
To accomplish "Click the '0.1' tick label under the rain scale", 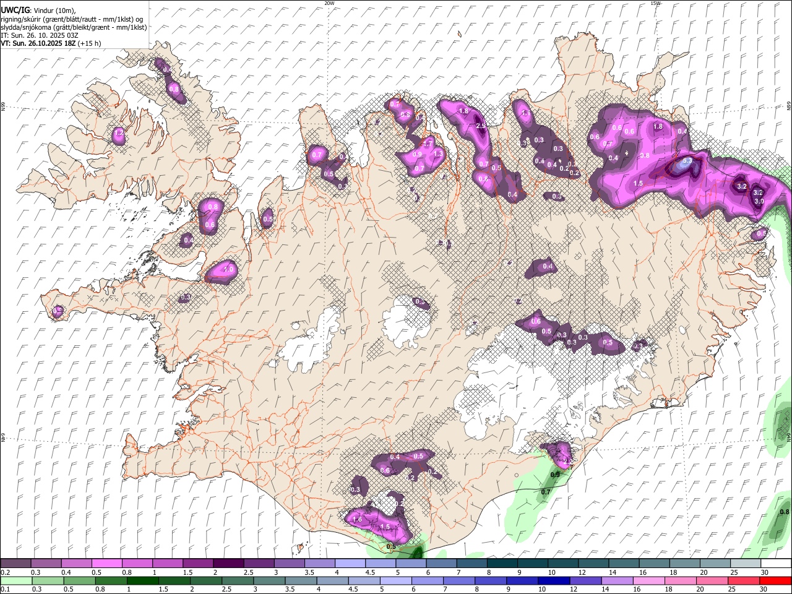I will pos(6,589).
